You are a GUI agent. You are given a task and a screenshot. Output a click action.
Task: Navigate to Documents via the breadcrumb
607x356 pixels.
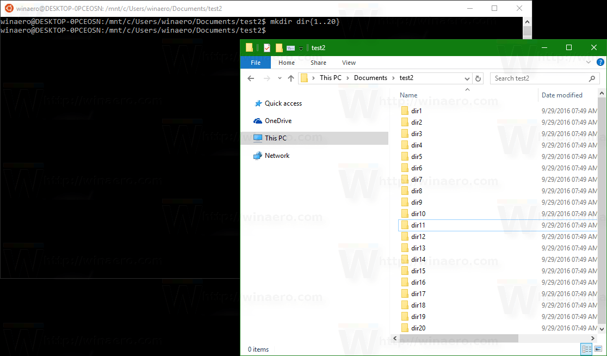370,77
